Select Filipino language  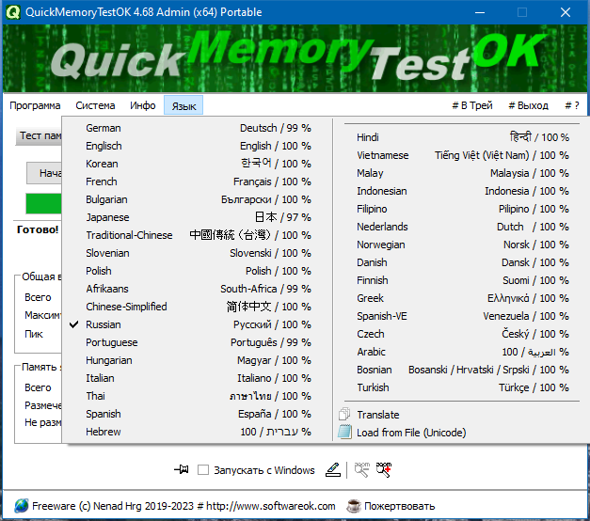[462, 209]
